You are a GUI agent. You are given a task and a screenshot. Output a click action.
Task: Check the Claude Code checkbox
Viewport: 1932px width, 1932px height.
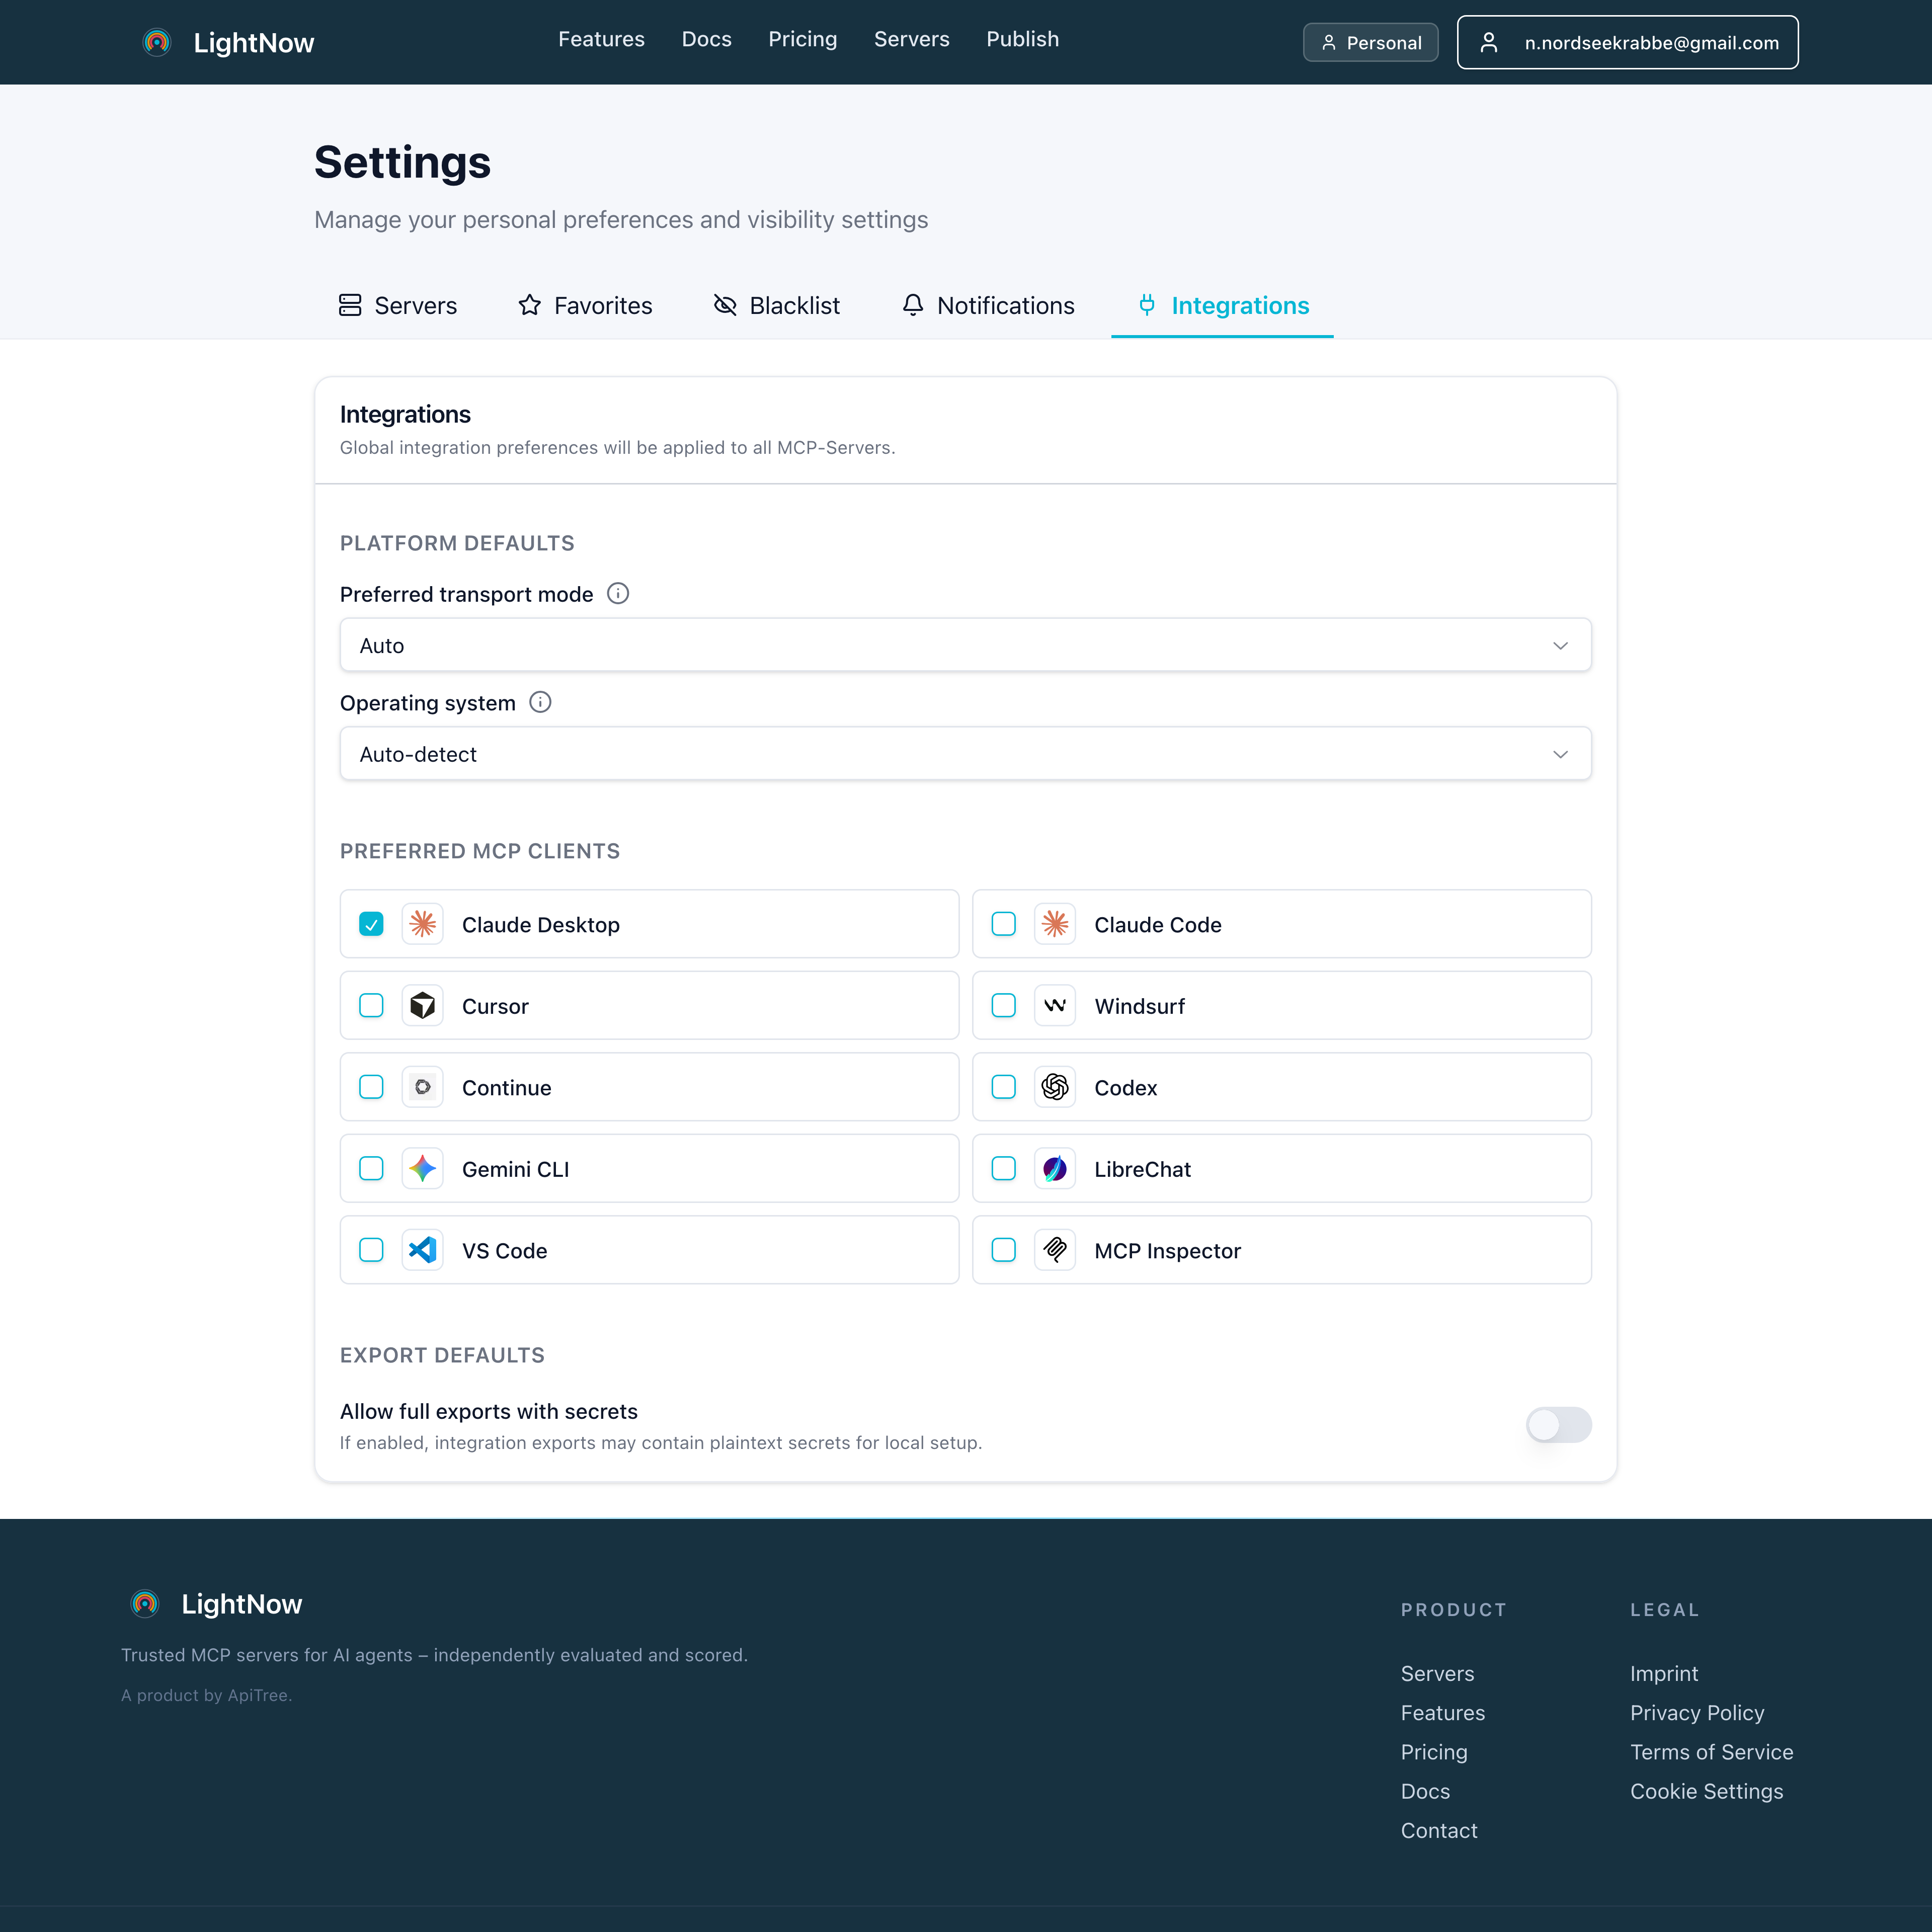1004,924
